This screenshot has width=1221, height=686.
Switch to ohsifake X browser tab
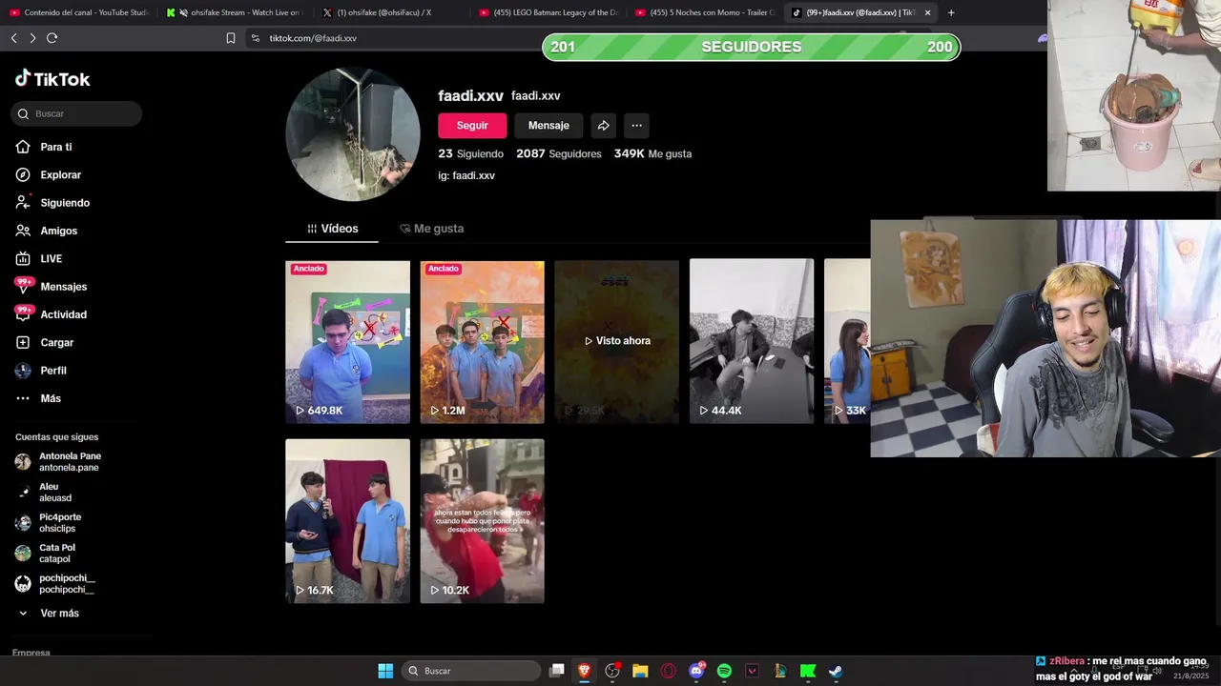coord(392,12)
